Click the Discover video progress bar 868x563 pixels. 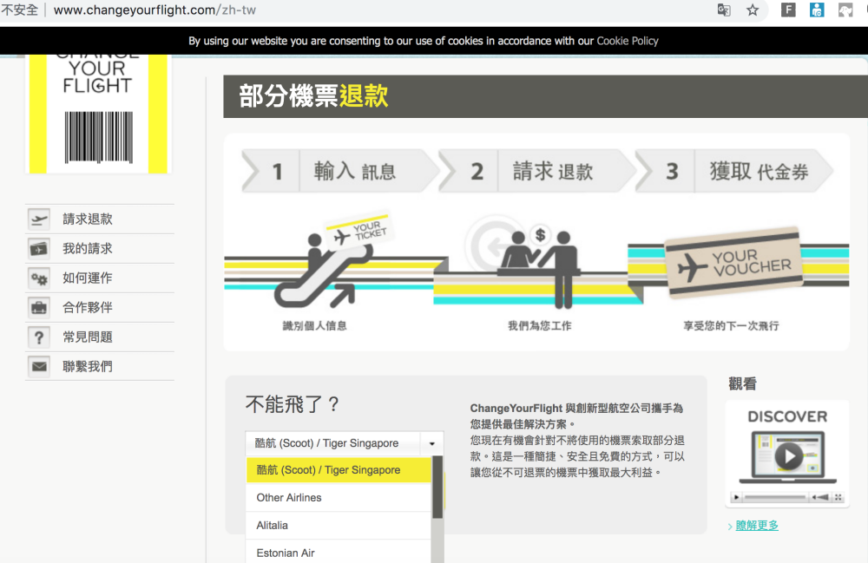[776, 497]
